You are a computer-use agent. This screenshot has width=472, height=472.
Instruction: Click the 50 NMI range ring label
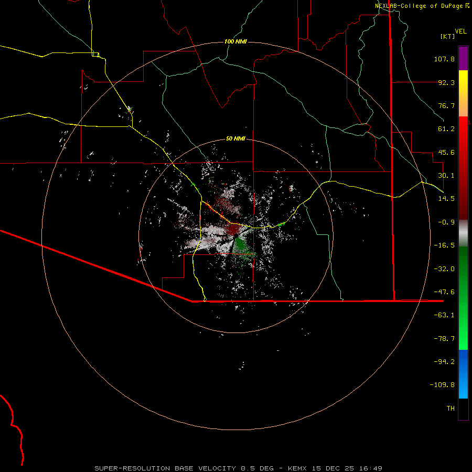[235, 138]
